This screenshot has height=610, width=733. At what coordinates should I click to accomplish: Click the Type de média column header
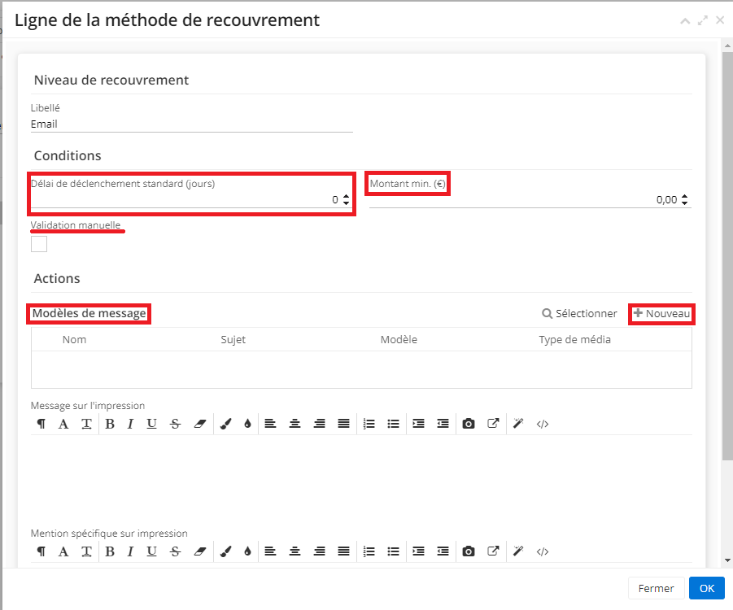point(574,339)
